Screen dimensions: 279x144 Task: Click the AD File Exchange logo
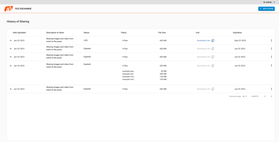click(x=9, y=9)
